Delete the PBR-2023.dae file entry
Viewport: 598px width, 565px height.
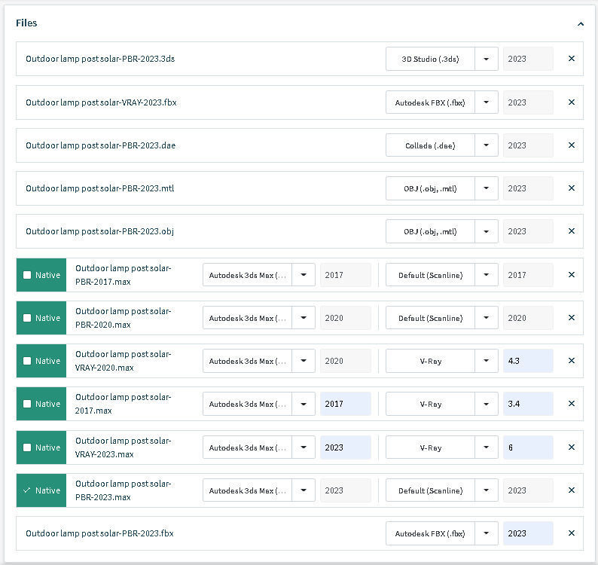(x=572, y=145)
